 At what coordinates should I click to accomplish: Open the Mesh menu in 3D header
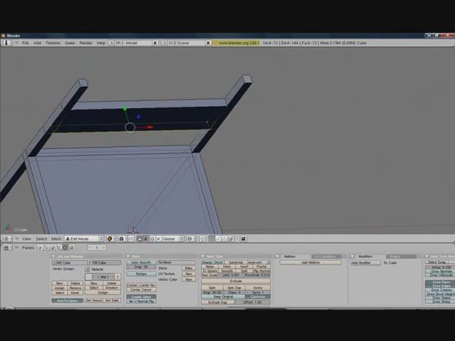pos(56,239)
